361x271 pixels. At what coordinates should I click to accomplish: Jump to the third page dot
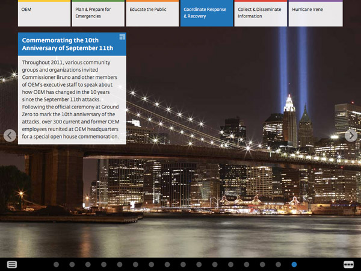point(88,264)
